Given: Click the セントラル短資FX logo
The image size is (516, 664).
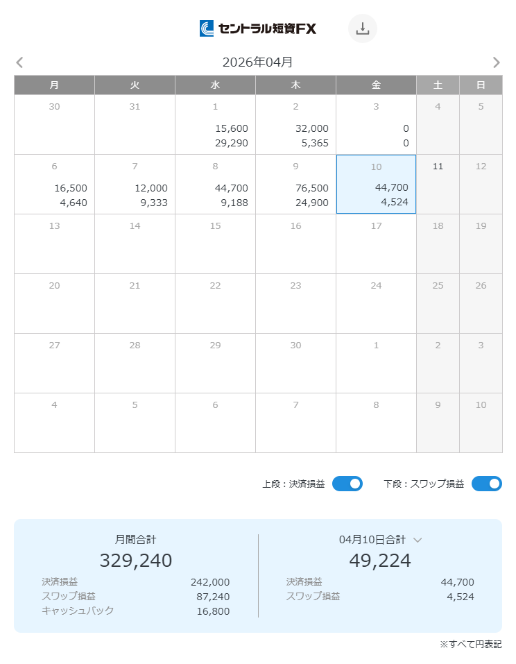Looking at the screenshot, I should coord(258,28).
